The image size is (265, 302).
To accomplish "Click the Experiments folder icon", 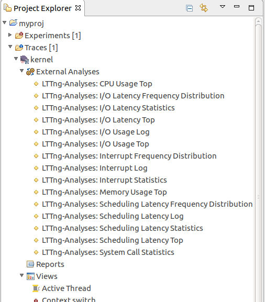I will [19, 36].
